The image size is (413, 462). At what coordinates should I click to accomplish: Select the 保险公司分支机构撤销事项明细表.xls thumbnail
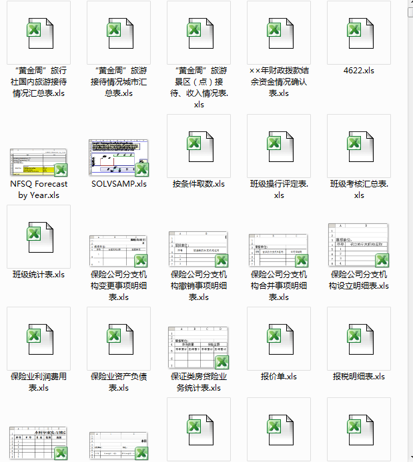coord(198,249)
